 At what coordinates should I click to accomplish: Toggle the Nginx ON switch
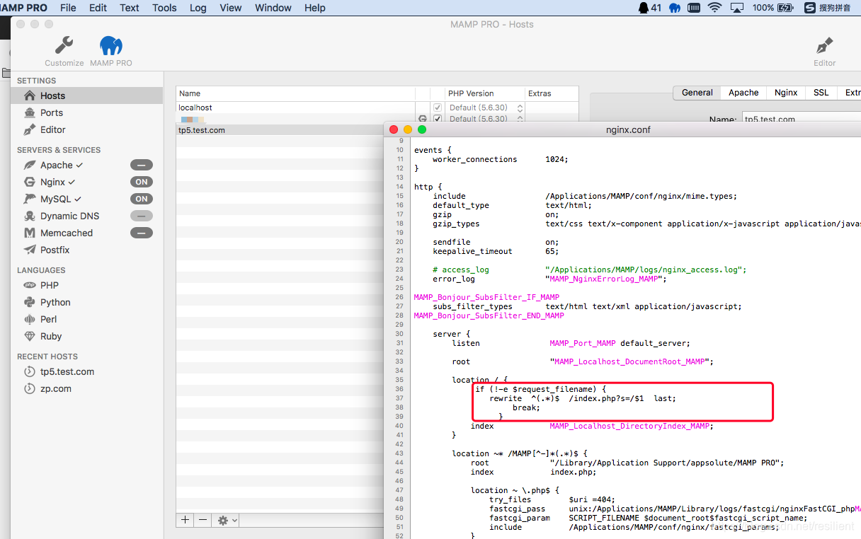coord(142,182)
